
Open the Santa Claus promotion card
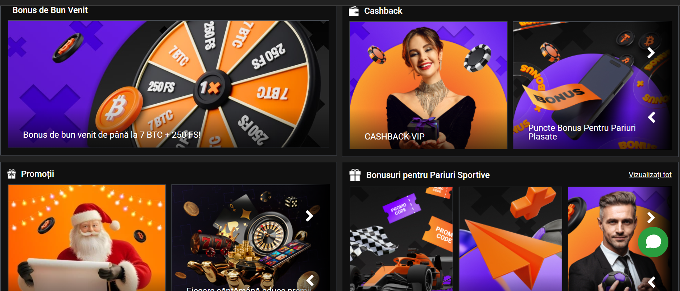[87, 238]
